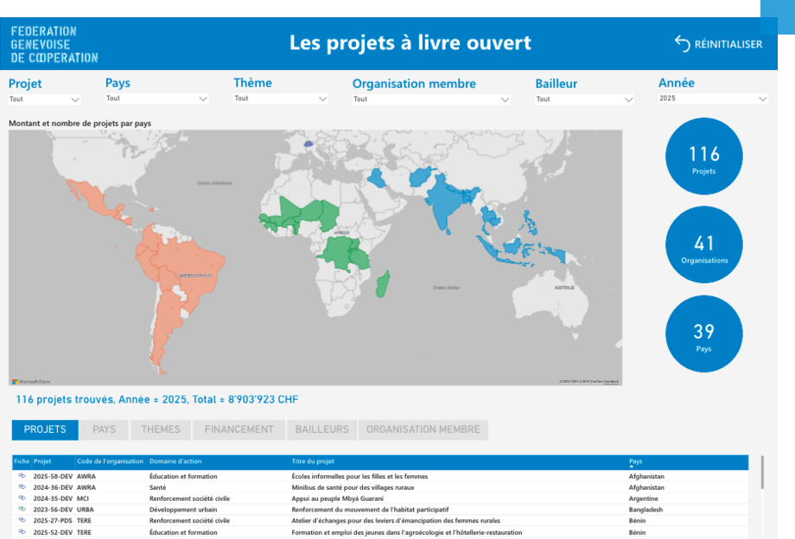Go to the ORGANISATION MEMBRE tab
Image resolution: width=795 pixels, height=539 pixels.
(x=423, y=429)
